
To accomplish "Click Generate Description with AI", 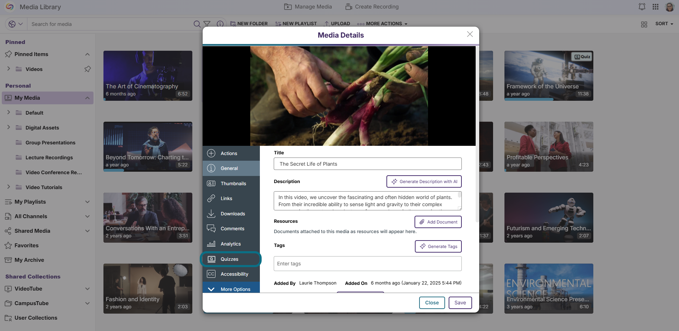I will click(424, 182).
